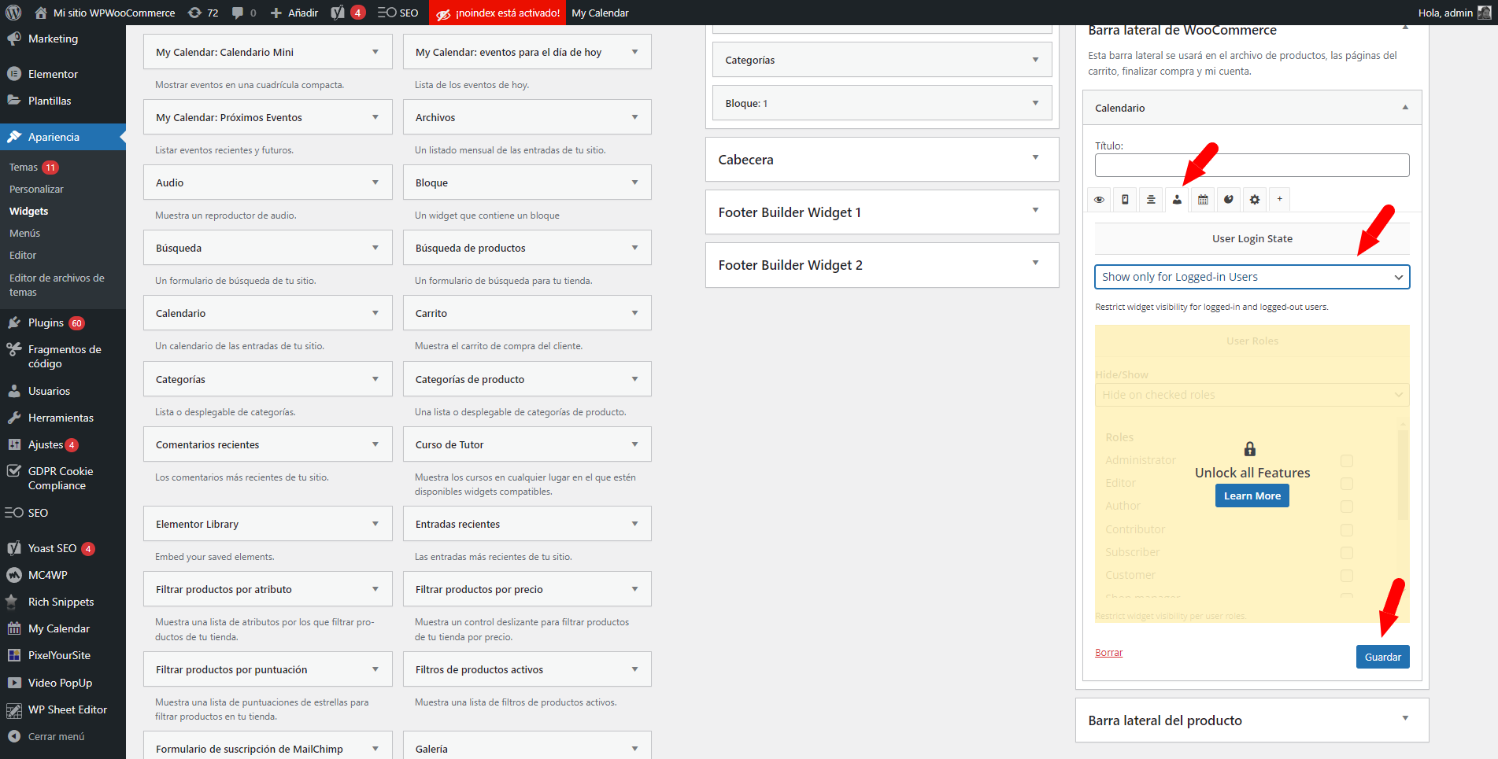Open the widget visibility tab (eye icon)
The image size is (1498, 759).
[x=1099, y=200]
